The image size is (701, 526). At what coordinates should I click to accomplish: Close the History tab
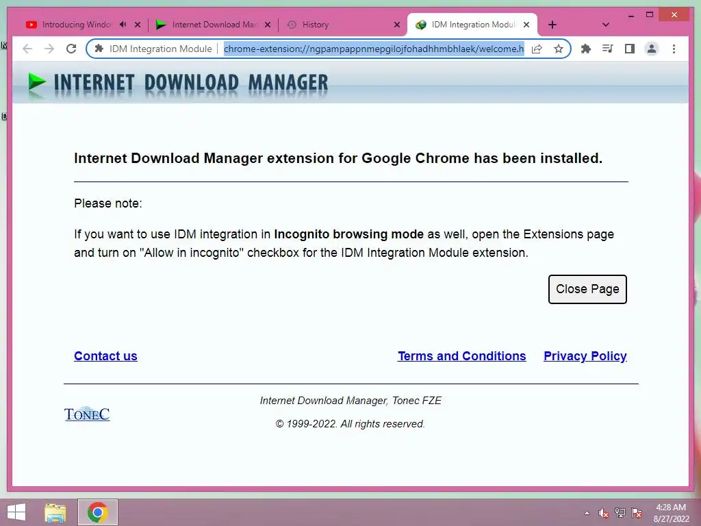click(x=397, y=25)
